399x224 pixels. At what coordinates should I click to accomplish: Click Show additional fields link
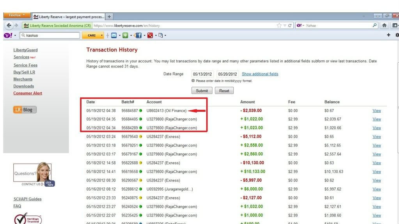tap(260, 74)
